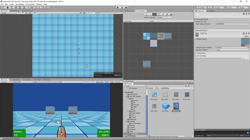Click the Open button for Wall Tile

[x=246, y=36]
